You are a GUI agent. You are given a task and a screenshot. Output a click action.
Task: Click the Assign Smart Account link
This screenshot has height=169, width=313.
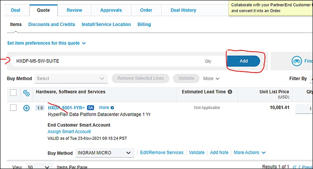point(69,132)
